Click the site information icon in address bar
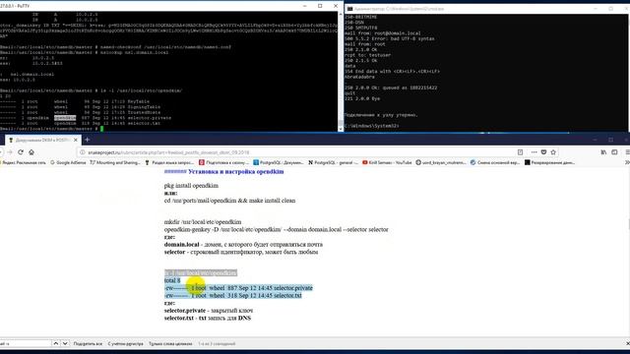630x354 pixels. pyautogui.click(x=83, y=152)
